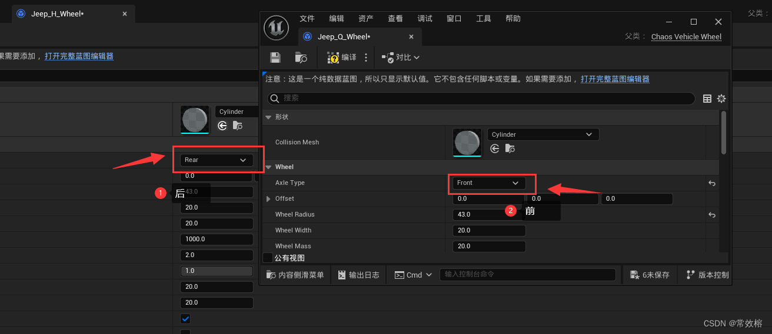The width and height of the screenshot is (772, 334).
Task: Click 1.0 slider field in Jeep_H_Wheel window
Action: [x=217, y=271]
